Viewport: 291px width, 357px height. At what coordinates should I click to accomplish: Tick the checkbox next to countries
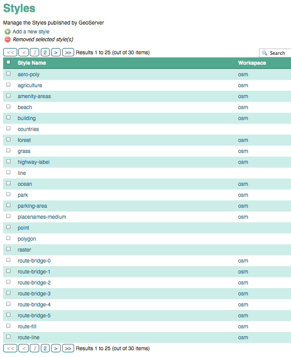[8, 128]
